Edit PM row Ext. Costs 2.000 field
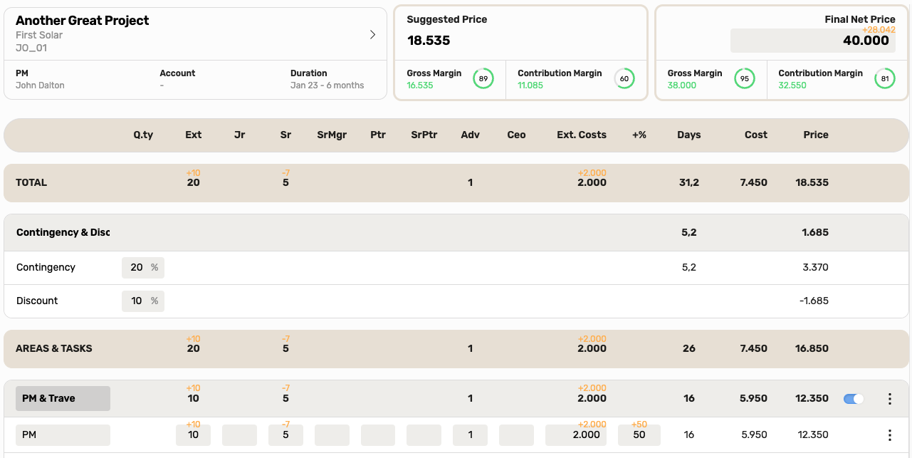This screenshot has width=912, height=458. pos(576,435)
